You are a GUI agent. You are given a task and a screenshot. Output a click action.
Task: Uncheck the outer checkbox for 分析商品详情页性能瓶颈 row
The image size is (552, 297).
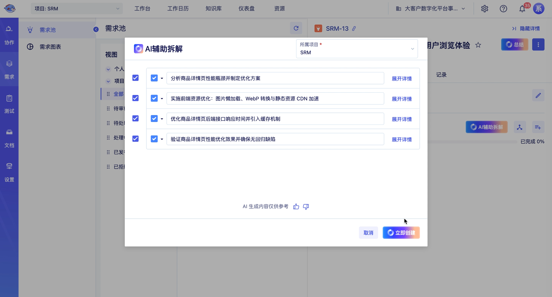135,78
